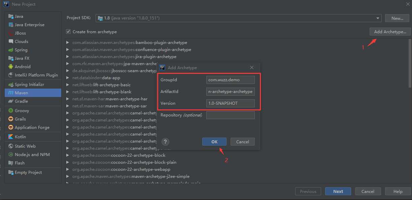Select the Spring Initializr icon
The width and height of the screenshot is (412, 200).
coord(11,85)
